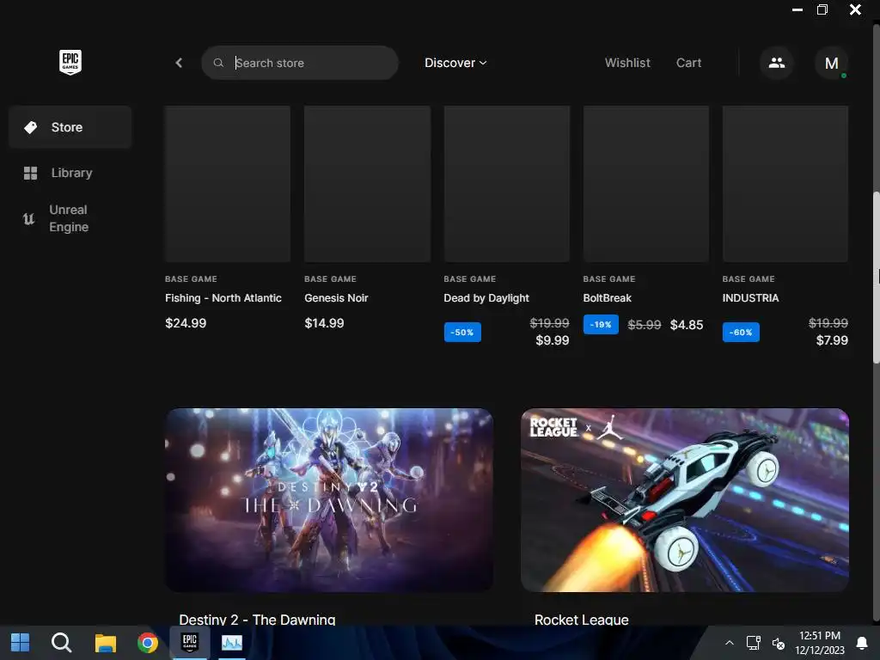Click the store page vertical scrollbar
This screenshot has width=880, height=660.
pos(876,278)
